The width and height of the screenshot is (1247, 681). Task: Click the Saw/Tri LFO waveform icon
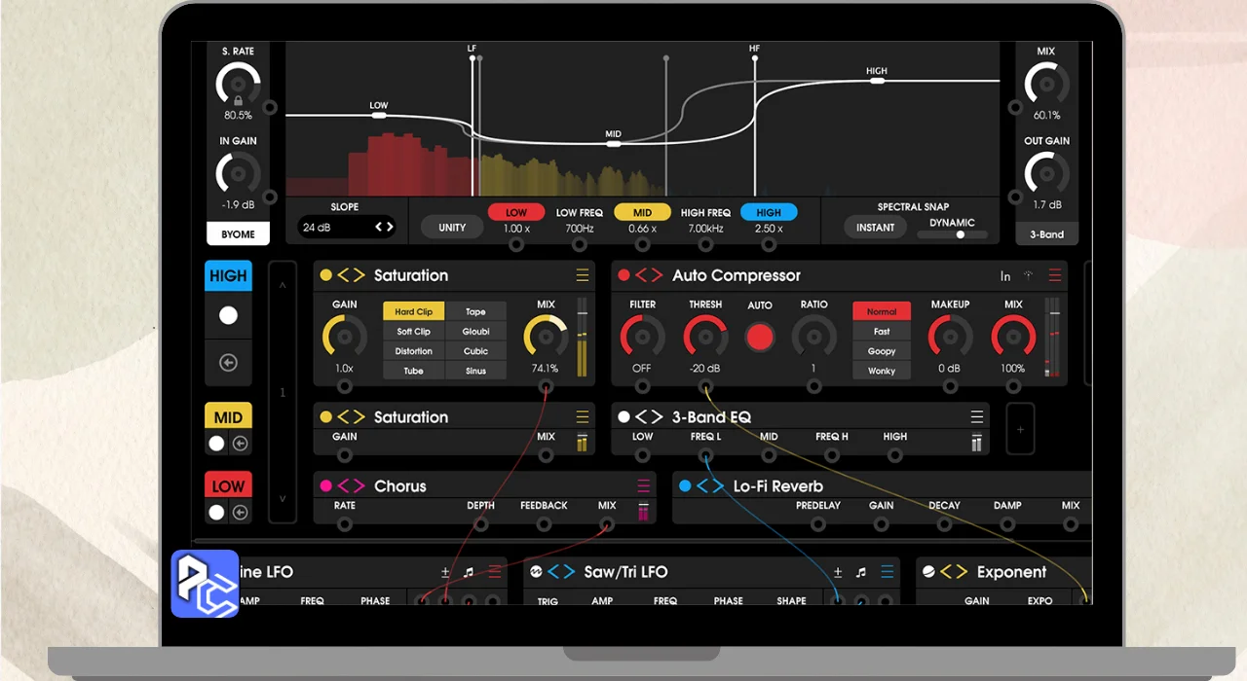pos(534,572)
